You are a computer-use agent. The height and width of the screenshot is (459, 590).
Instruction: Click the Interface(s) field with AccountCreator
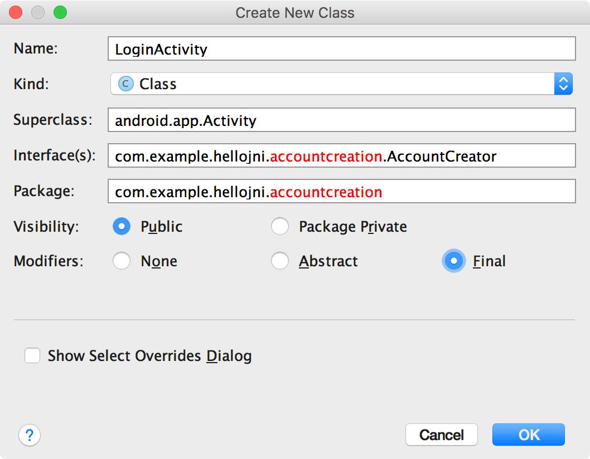click(341, 155)
